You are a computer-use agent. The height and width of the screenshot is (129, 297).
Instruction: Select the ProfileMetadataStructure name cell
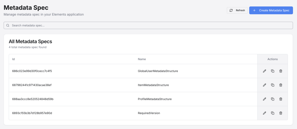(155, 99)
